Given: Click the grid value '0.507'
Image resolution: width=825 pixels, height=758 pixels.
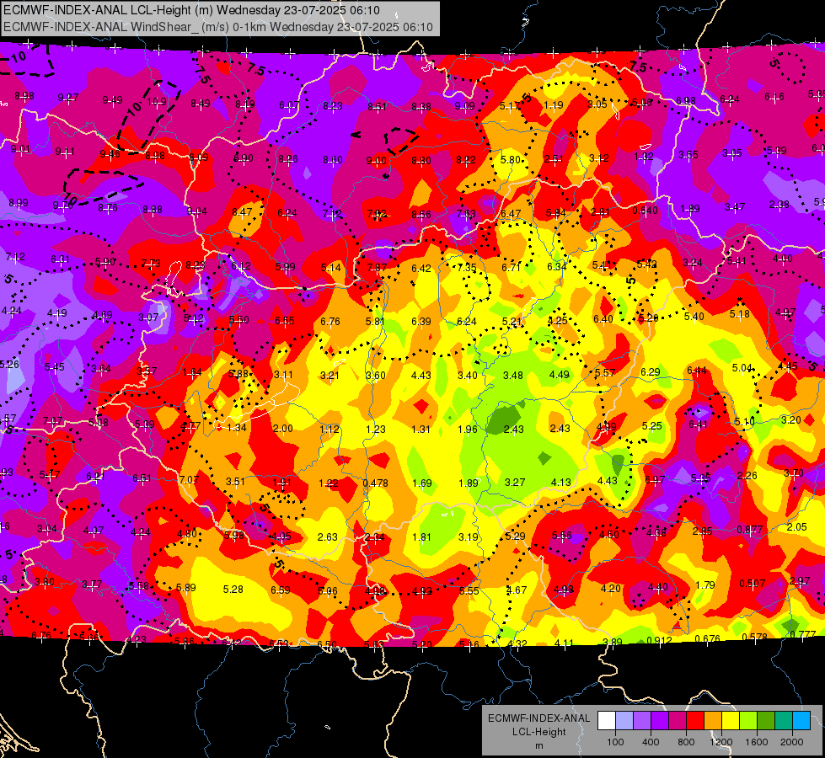Looking at the screenshot, I should coord(752,583).
